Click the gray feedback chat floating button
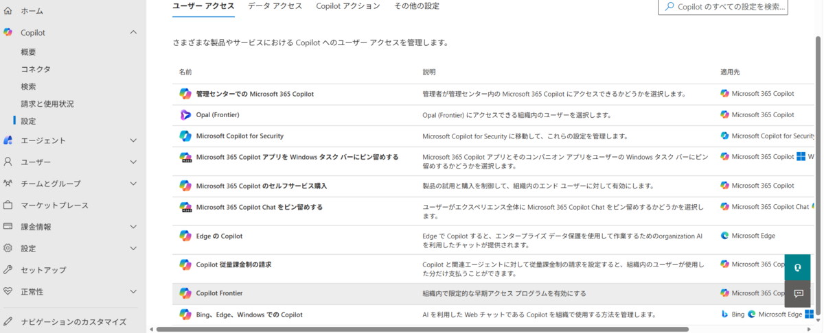The image size is (824, 333). (798, 293)
